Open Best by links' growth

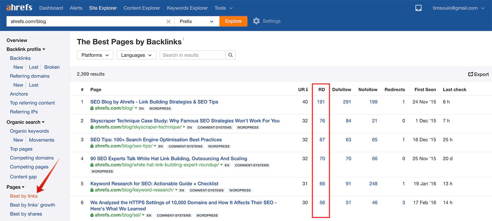[x=33, y=205]
